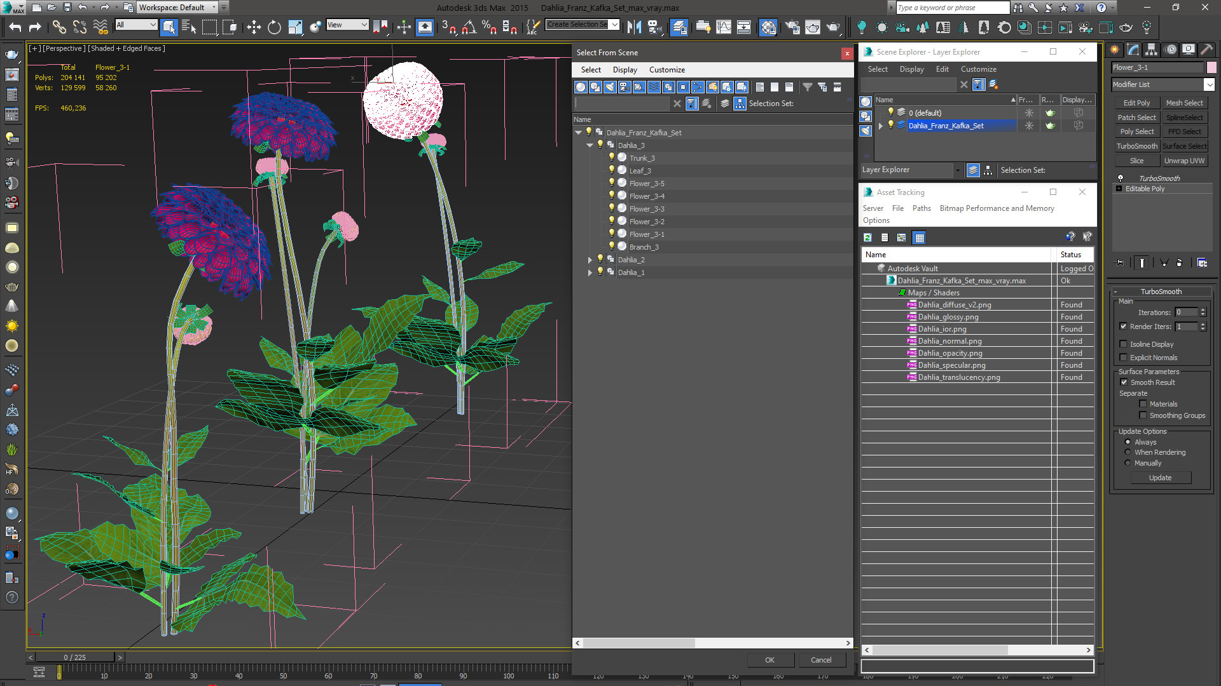This screenshot has width=1221, height=686.
Task: Switch to Motion command panel tab
Action: pos(1170,50)
